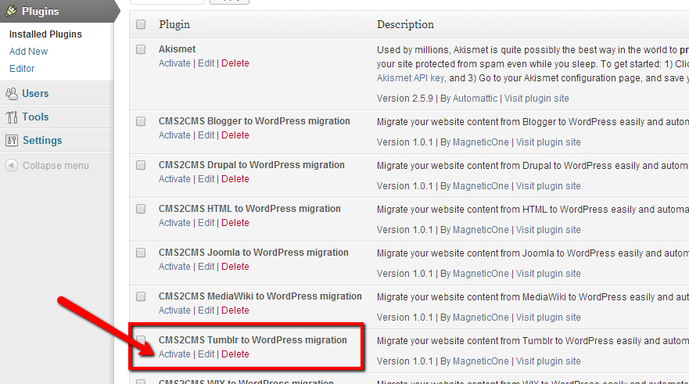The width and height of the screenshot is (689, 384).
Task: Open MagneticOne link in Drupal row
Action: (481, 186)
